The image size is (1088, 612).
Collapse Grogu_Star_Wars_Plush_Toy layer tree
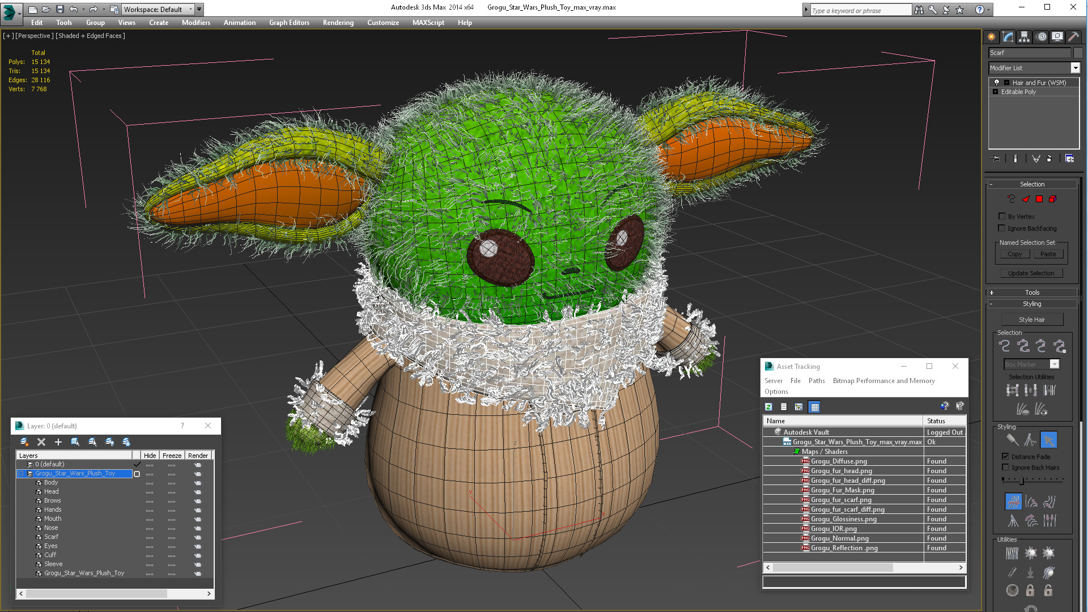[x=21, y=474]
